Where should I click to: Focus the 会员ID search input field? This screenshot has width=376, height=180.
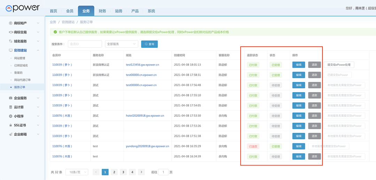pos(85,44)
